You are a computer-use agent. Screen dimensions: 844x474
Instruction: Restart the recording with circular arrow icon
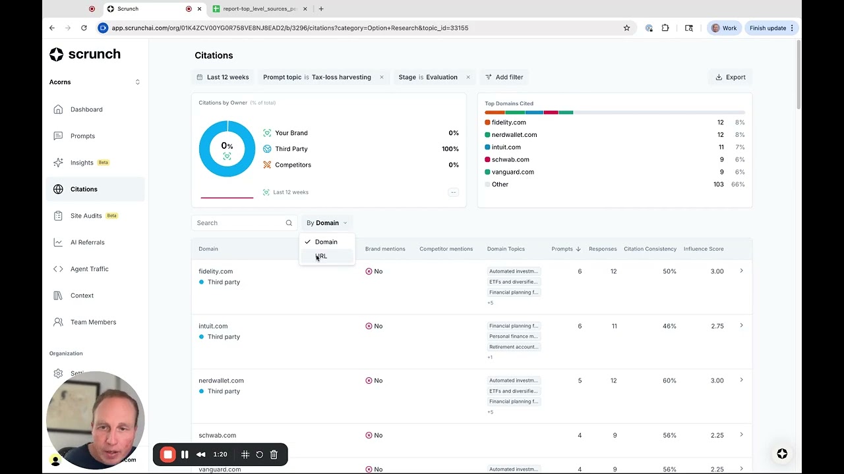click(x=260, y=454)
